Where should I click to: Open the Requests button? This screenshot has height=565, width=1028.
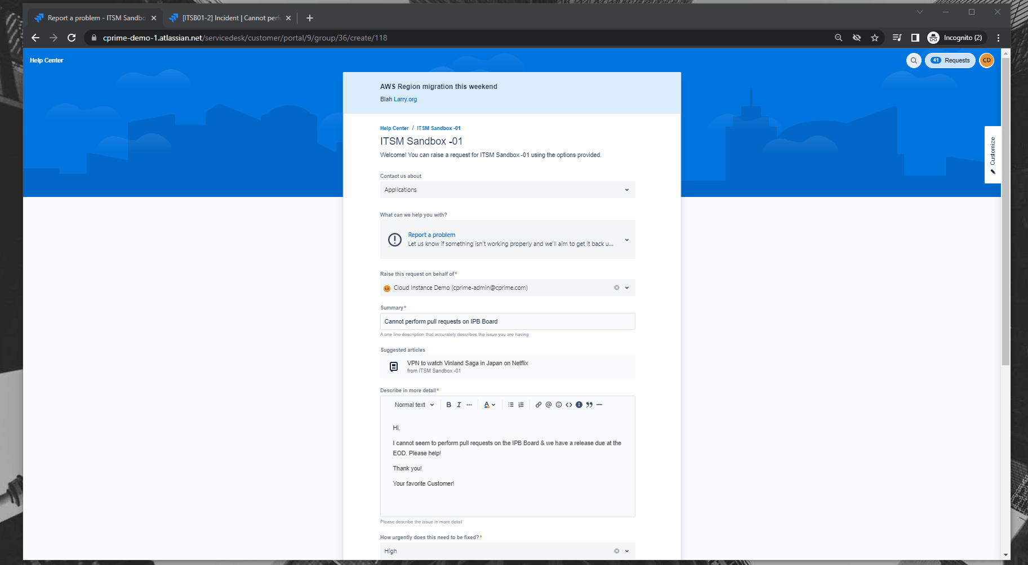950,60
